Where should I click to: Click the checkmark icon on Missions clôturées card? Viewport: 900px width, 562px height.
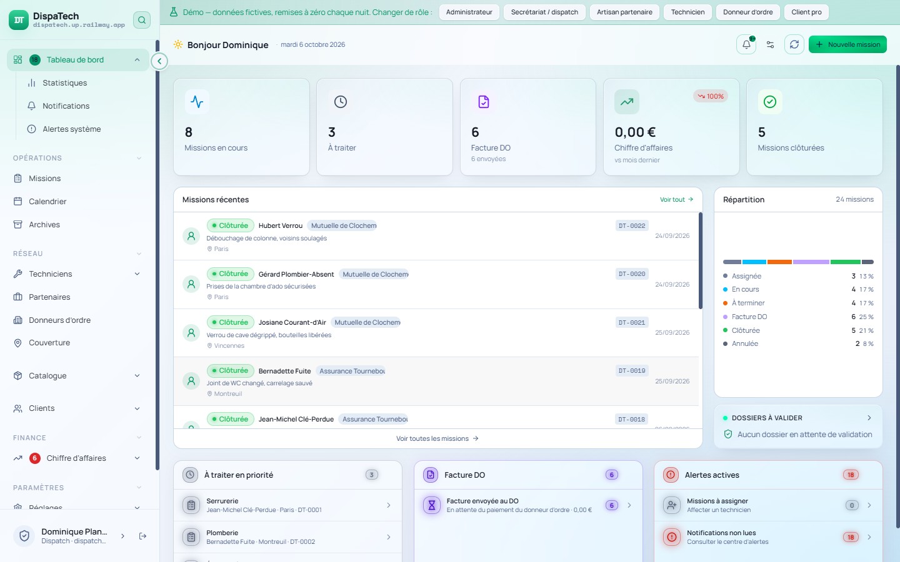[770, 102]
